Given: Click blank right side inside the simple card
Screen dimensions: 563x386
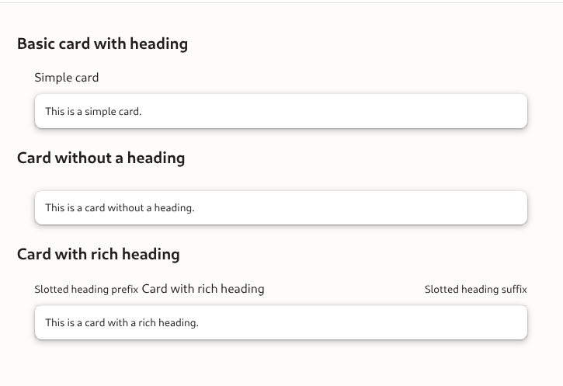Looking at the screenshot, I should [388, 112].
